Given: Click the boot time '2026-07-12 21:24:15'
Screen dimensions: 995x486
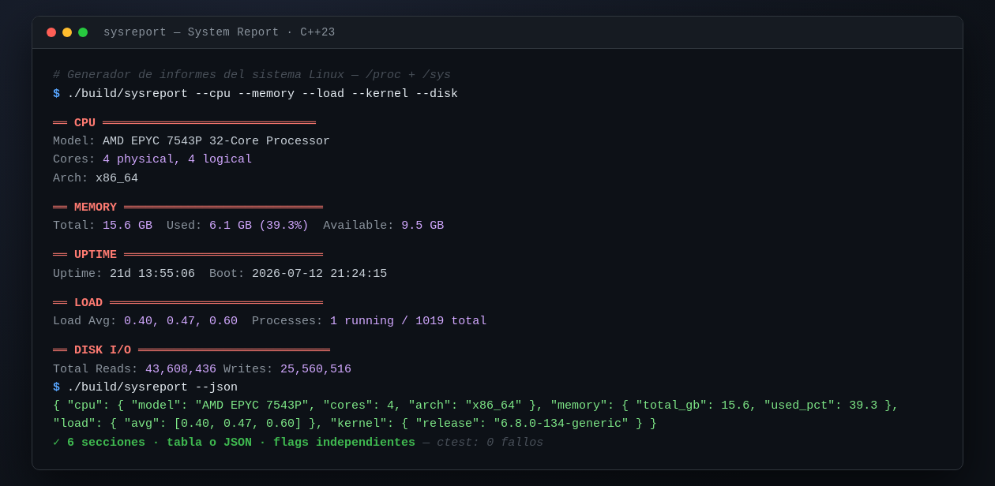Looking at the screenshot, I should coord(320,274).
